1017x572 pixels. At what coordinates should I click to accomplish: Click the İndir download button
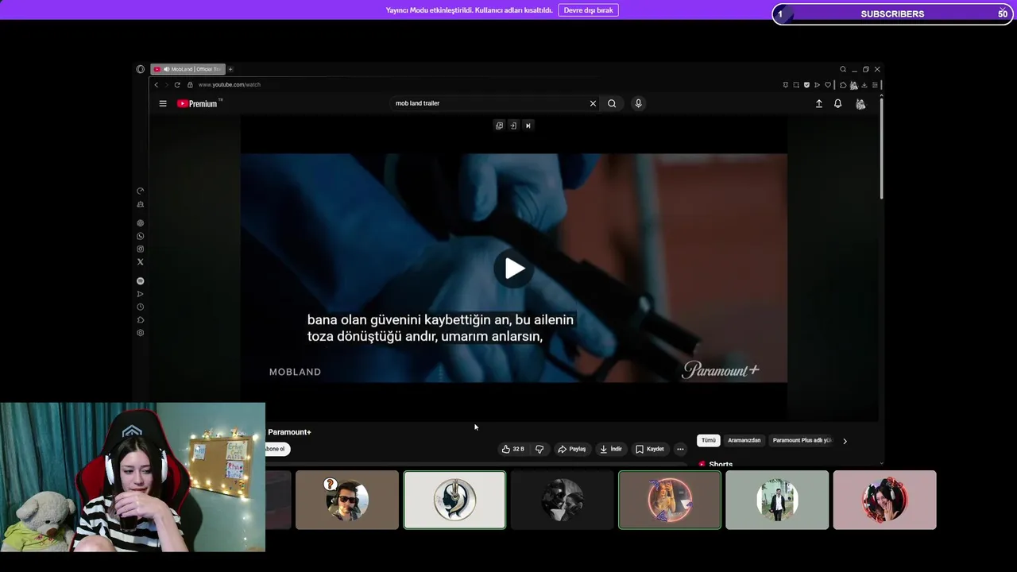tap(610, 449)
